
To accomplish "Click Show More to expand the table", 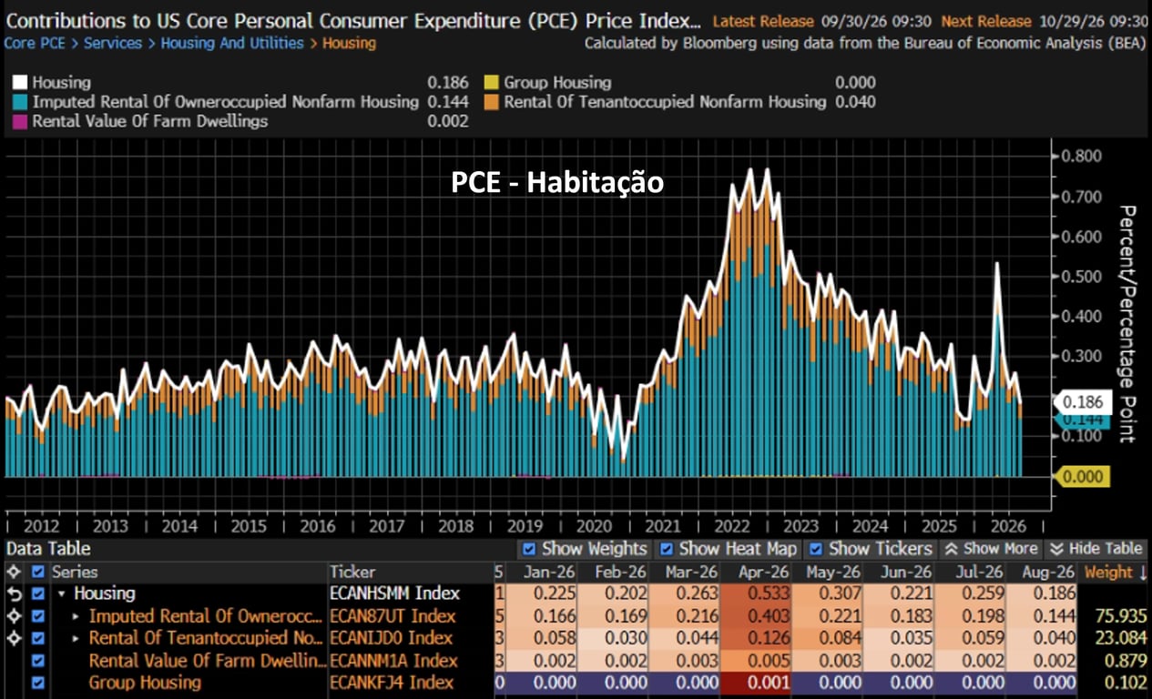I will pos(990,549).
